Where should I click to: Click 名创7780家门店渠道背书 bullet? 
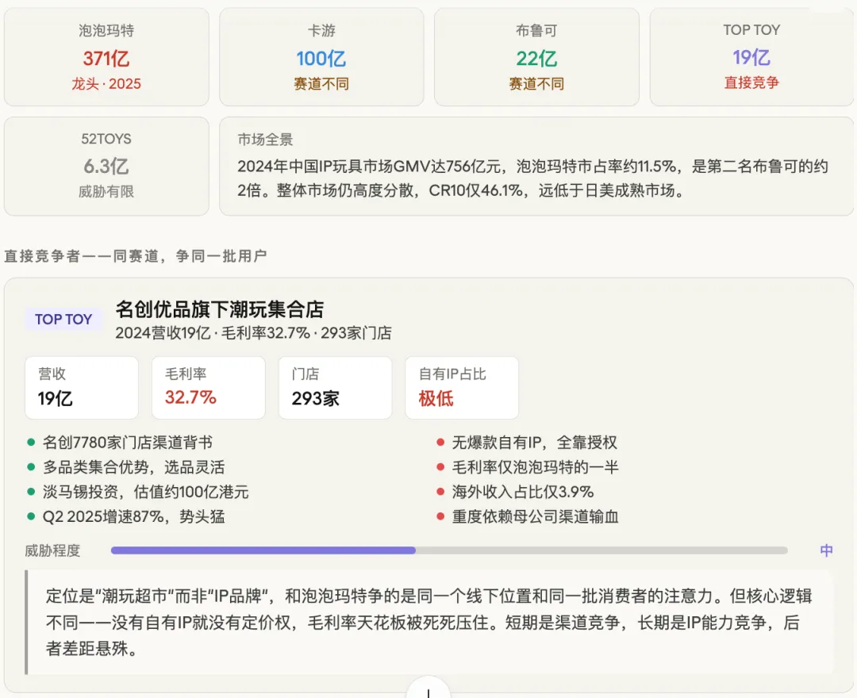pos(121,443)
